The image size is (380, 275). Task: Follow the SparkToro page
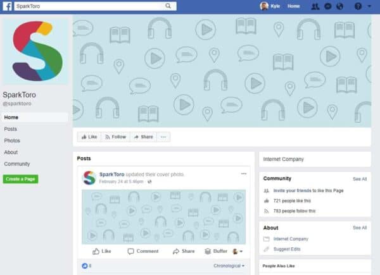(x=116, y=137)
